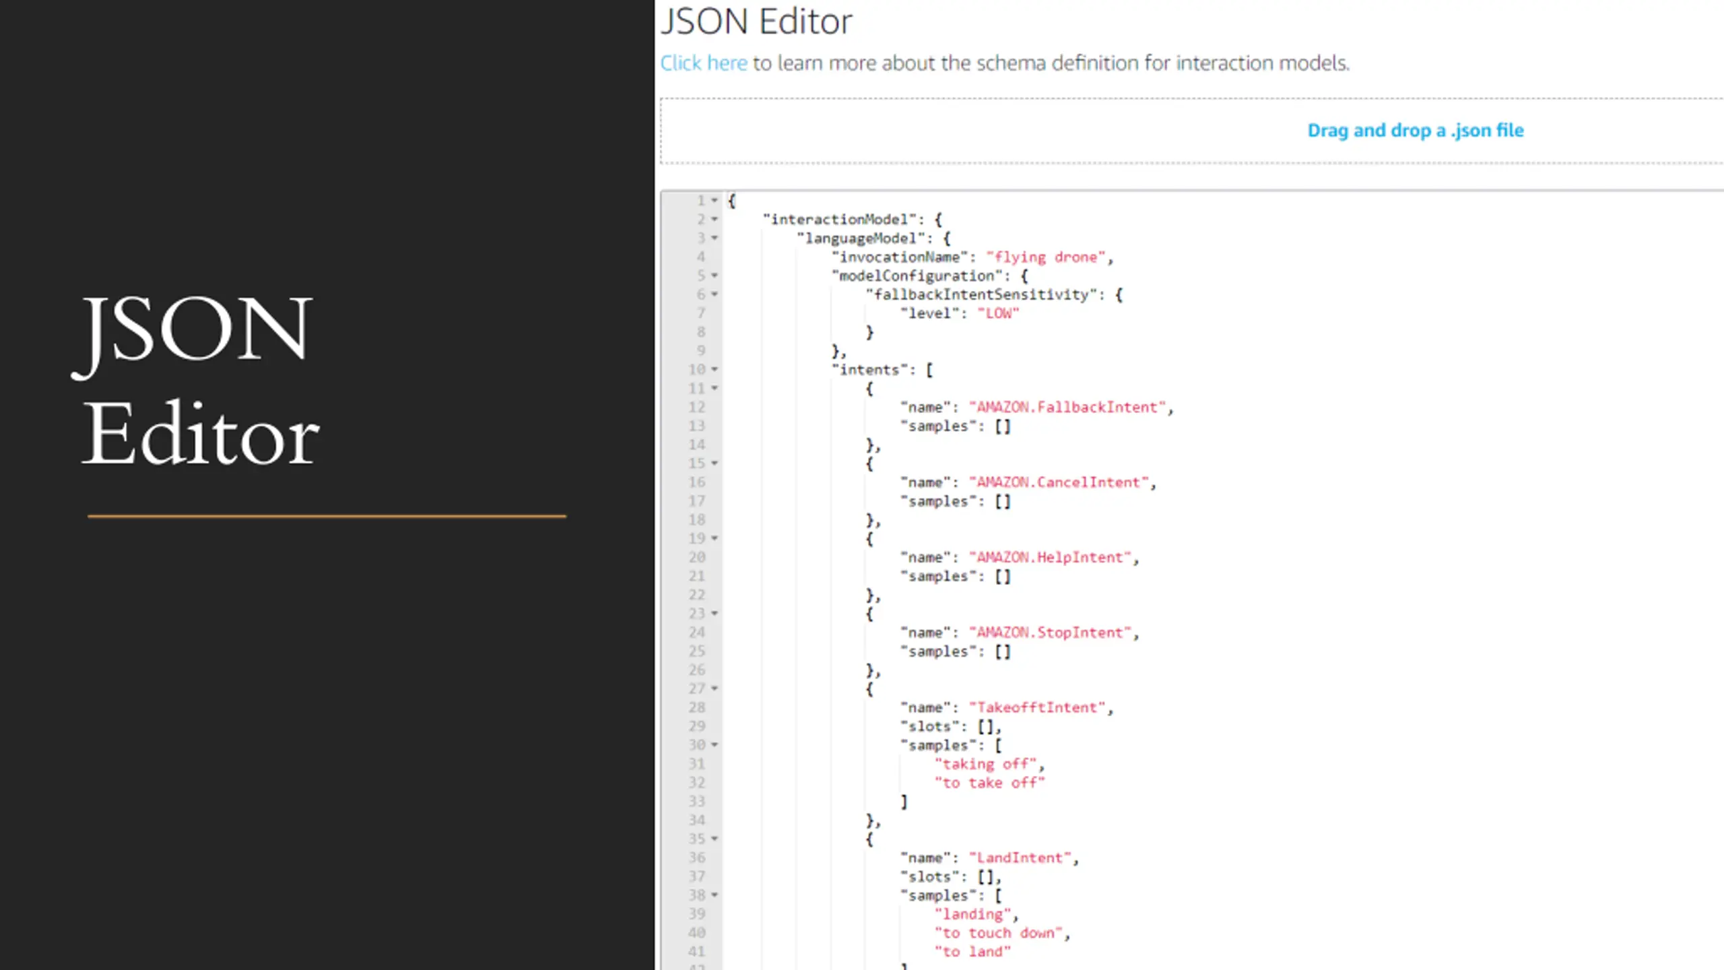Collapse the fold arrow at line 1
This screenshot has height=970, width=1724.
pyautogui.click(x=715, y=201)
